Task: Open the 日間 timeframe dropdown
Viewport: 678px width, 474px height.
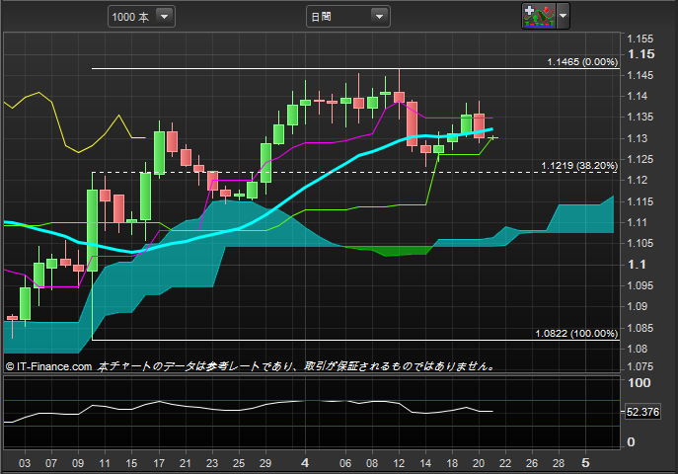Action: [x=348, y=17]
